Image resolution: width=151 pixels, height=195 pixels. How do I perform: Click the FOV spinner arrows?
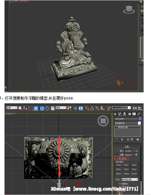coord(134,155)
